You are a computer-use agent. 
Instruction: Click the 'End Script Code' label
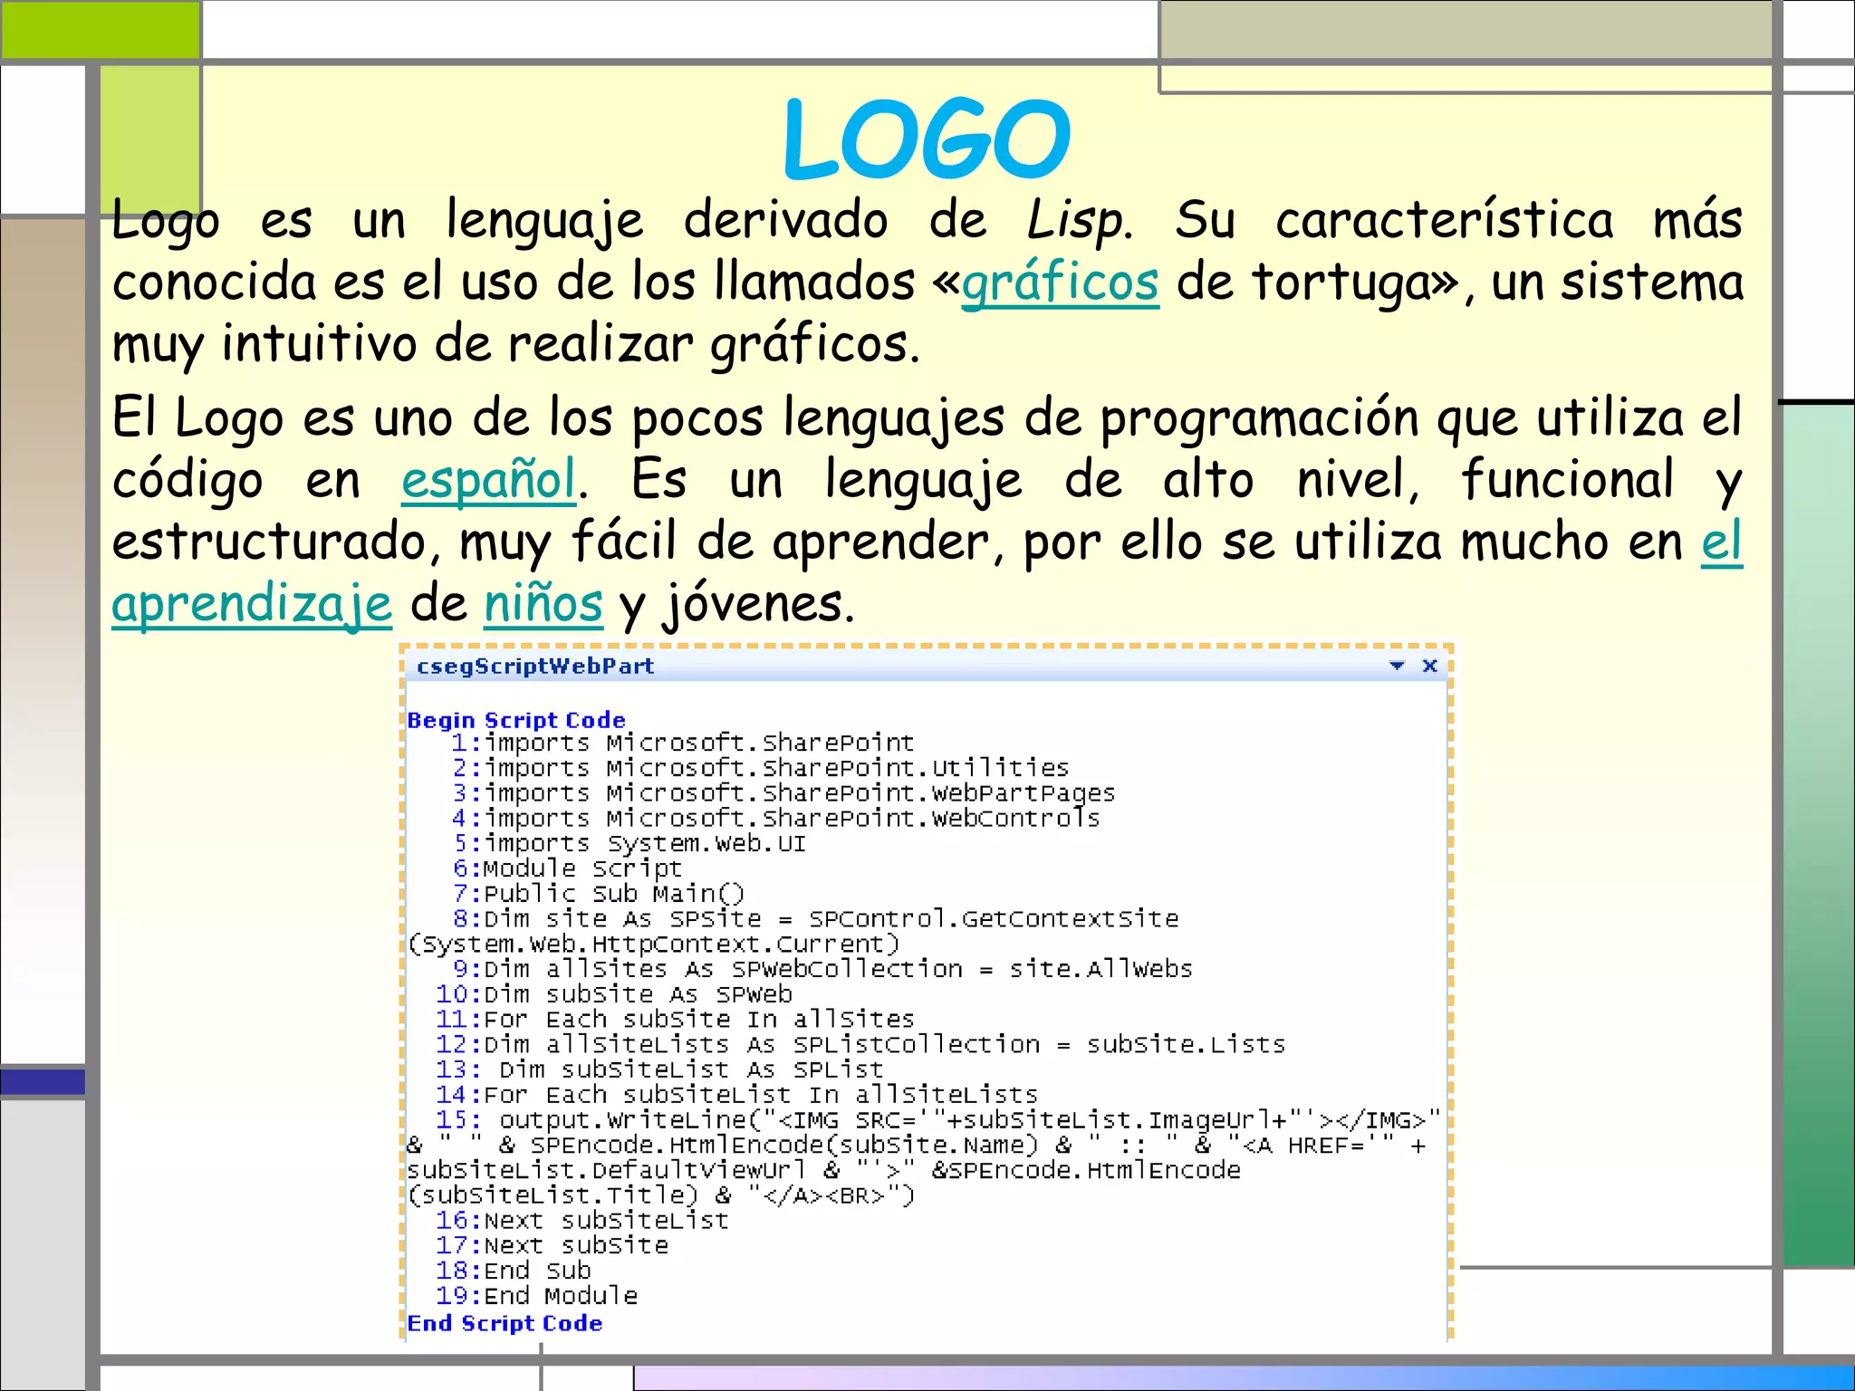[505, 1323]
